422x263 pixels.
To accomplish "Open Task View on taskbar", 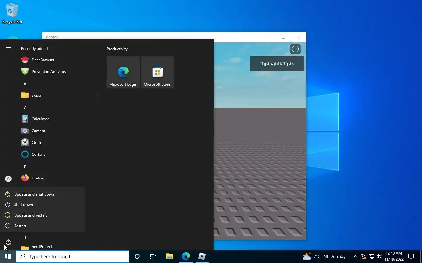I will pos(153,256).
